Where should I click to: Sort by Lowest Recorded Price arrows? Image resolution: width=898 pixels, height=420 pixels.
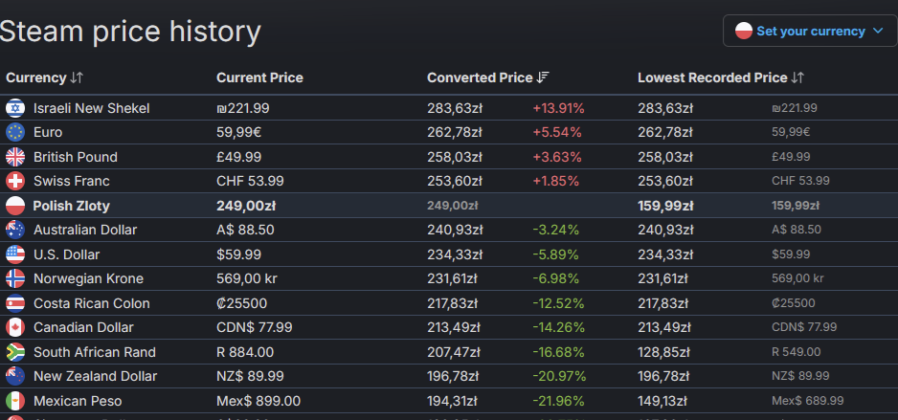pos(797,77)
